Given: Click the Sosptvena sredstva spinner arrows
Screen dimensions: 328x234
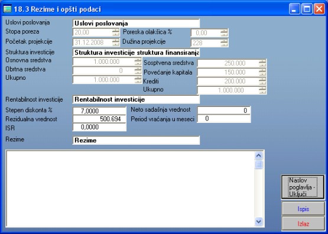Looking at the screenshot, I should (262, 63).
